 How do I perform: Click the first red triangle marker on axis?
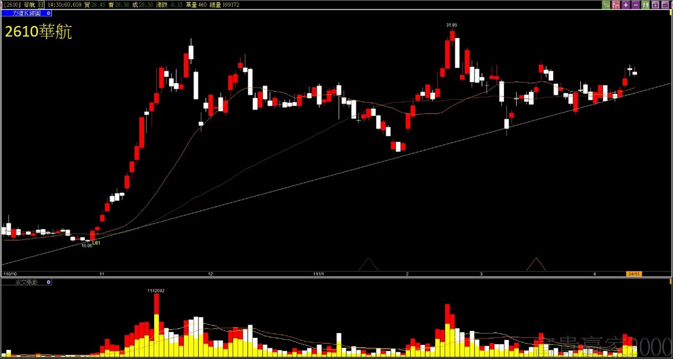368,264
